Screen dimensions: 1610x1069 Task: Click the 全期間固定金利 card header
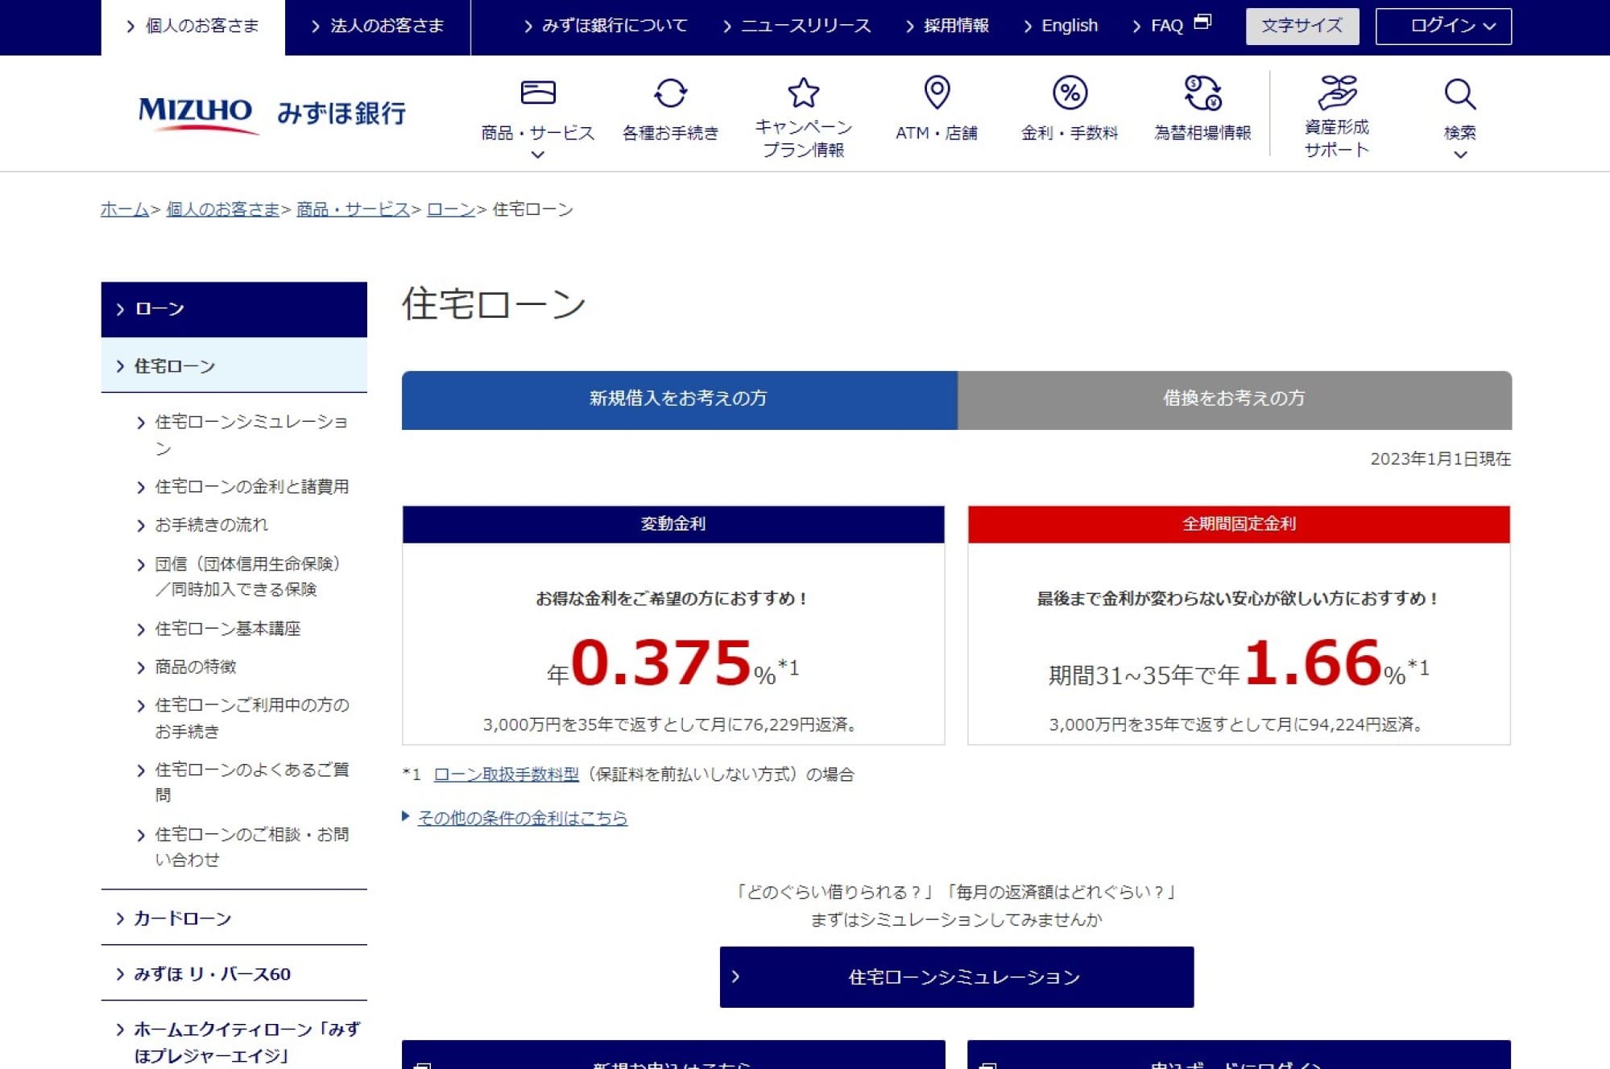point(1239,524)
